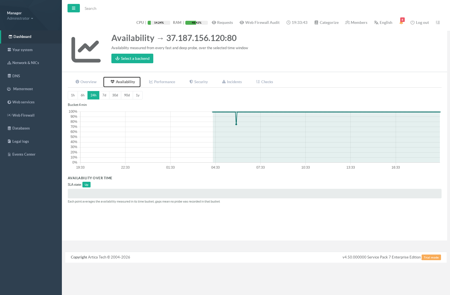
Task: Switch to the Security tab
Action: (199, 82)
